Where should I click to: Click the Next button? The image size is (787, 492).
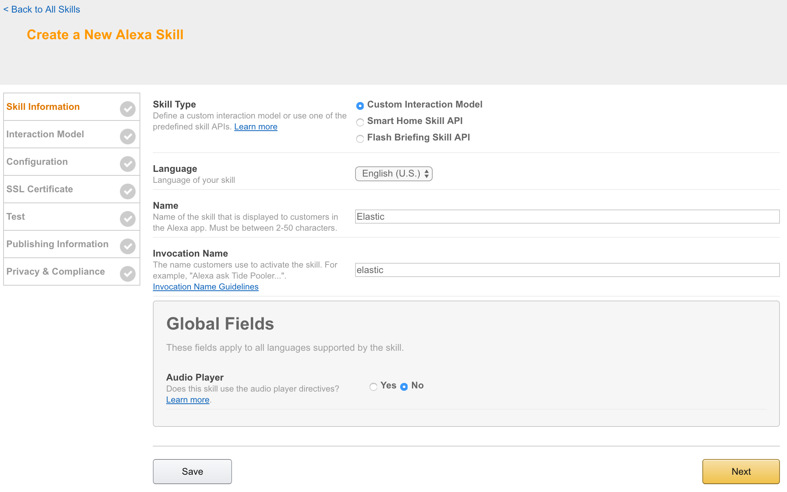pyautogui.click(x=740, y=471)
